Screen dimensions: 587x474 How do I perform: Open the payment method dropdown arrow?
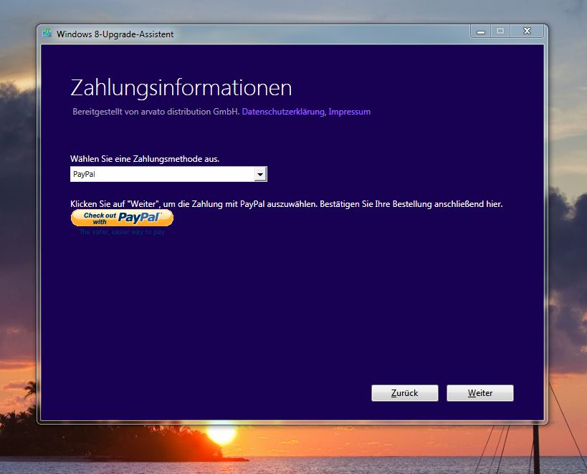click(x=260, y=174)
